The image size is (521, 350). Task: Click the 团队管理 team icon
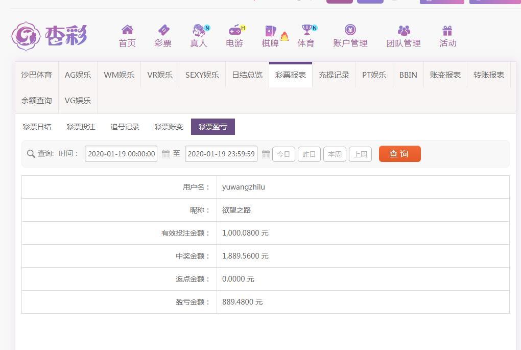point(404,30)
